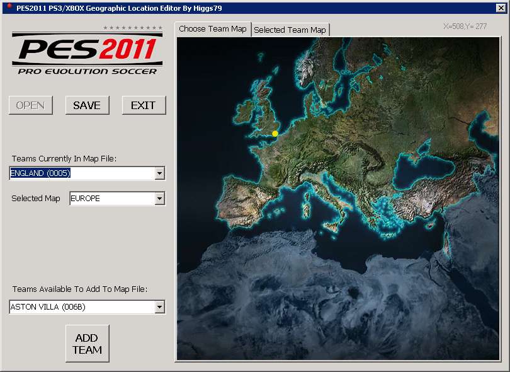This screenshot has width=510, height=372.
Task: Expand the Teams Currently In Map File dropdown arrow
Action: click(159, 173)
